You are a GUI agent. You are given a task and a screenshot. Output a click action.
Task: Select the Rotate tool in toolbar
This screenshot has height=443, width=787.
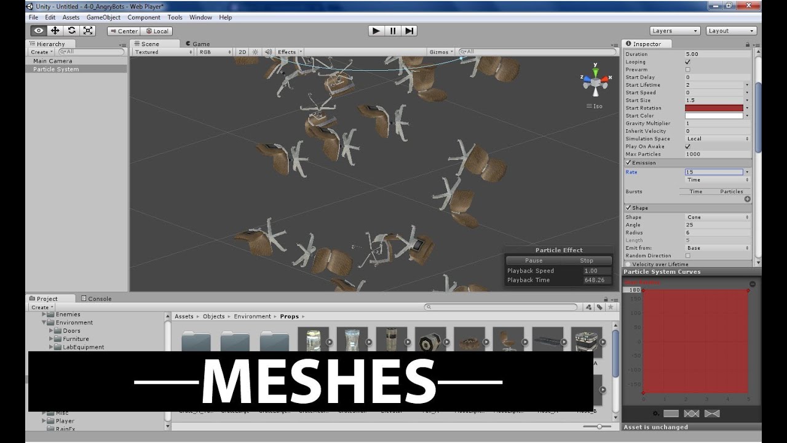coord(71,31)
